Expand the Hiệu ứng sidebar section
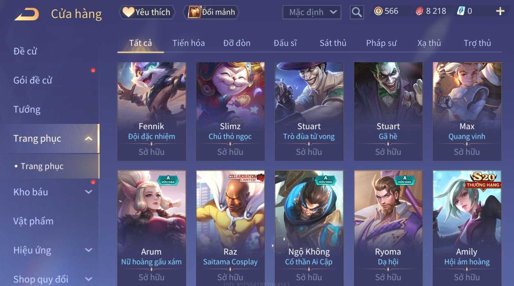The height and width of the screenshot is (286, 514). [x=89, y=250]
